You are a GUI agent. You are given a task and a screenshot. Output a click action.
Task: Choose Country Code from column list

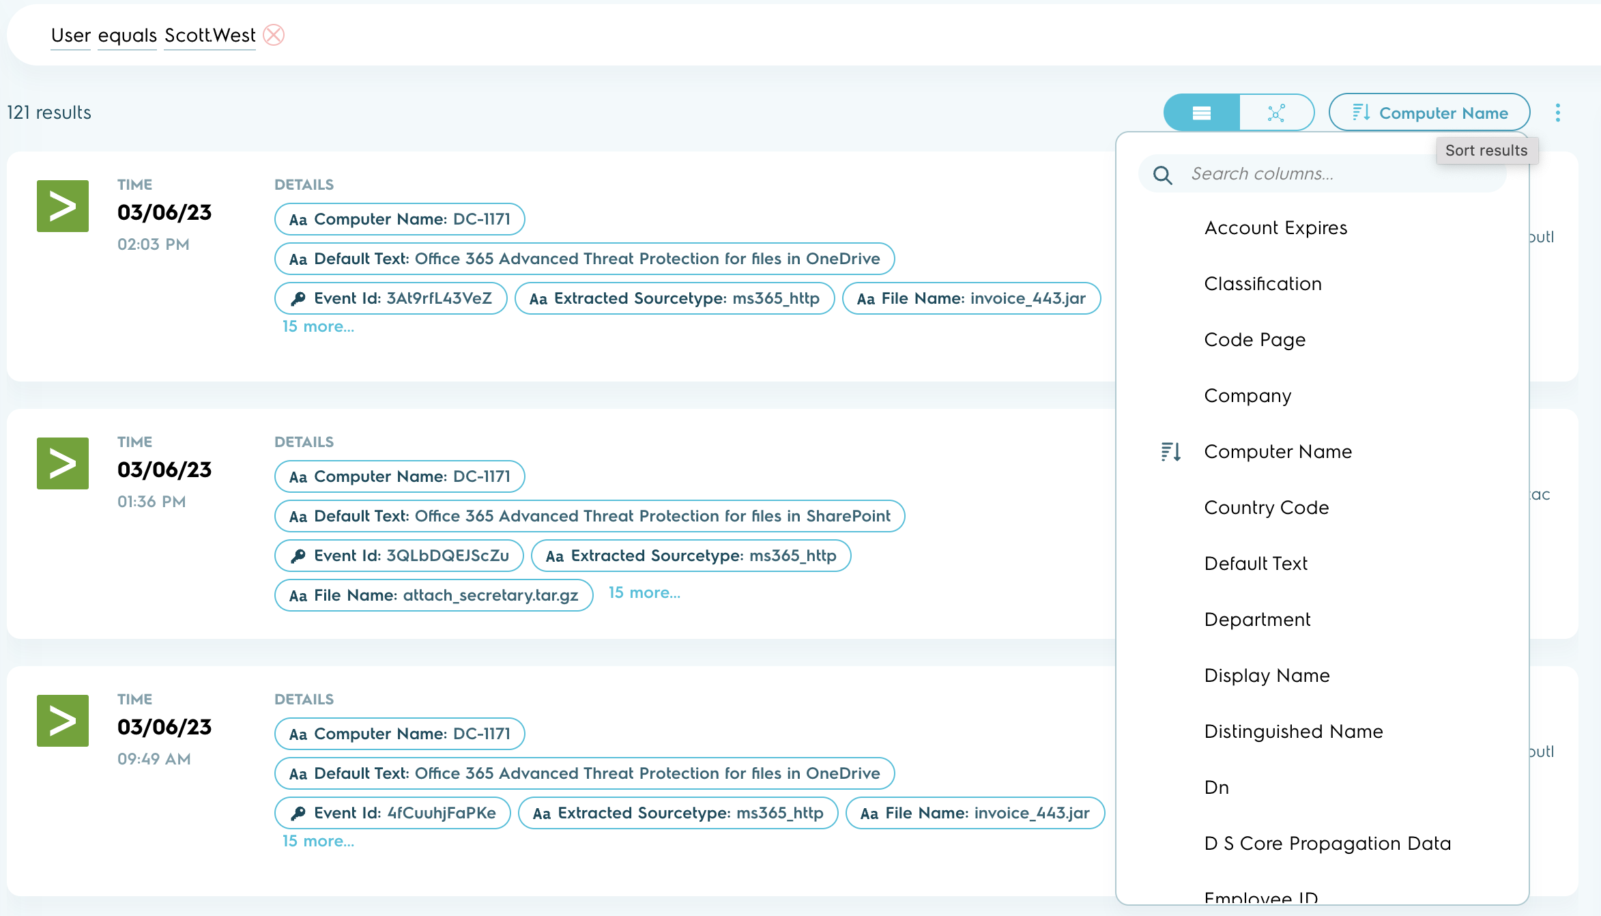pyautogui.click(x=1267, y=508)
